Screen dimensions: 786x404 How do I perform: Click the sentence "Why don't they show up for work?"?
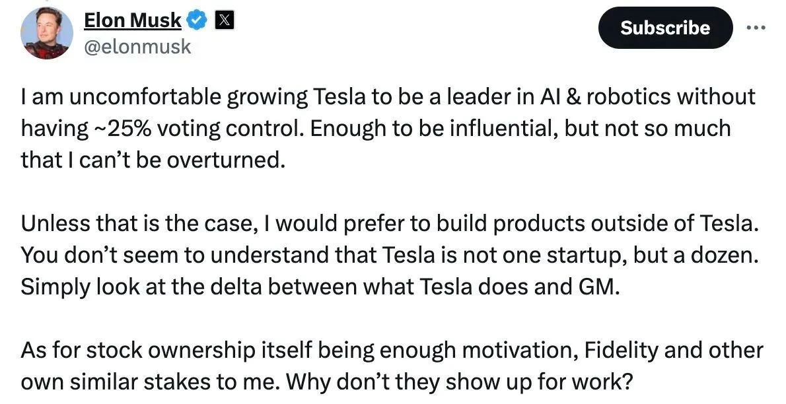point(459,382)
